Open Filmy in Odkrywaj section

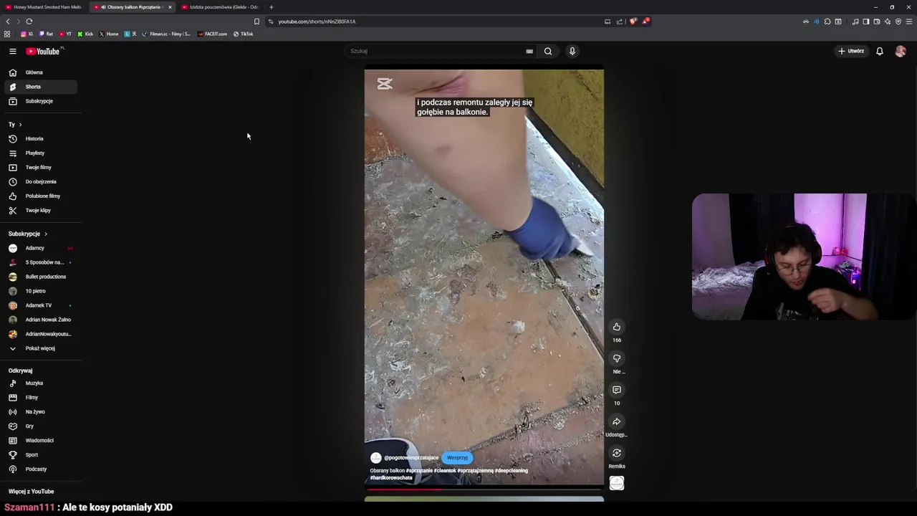pyautogui.click(x=41, y=398)
